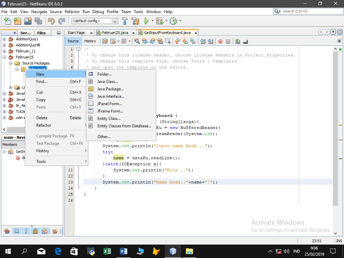This screenshot has width=344, height=258.
Task: Open File Explorer from taskbar
Action: (x=189, y=251)
